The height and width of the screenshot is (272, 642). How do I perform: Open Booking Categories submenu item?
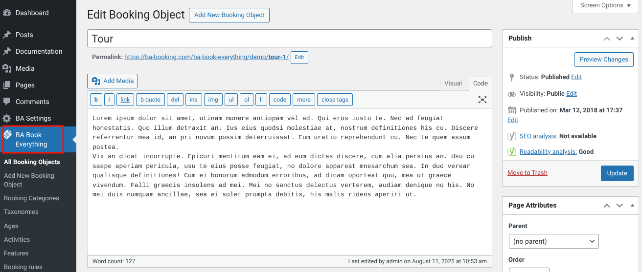coord(31,198)
